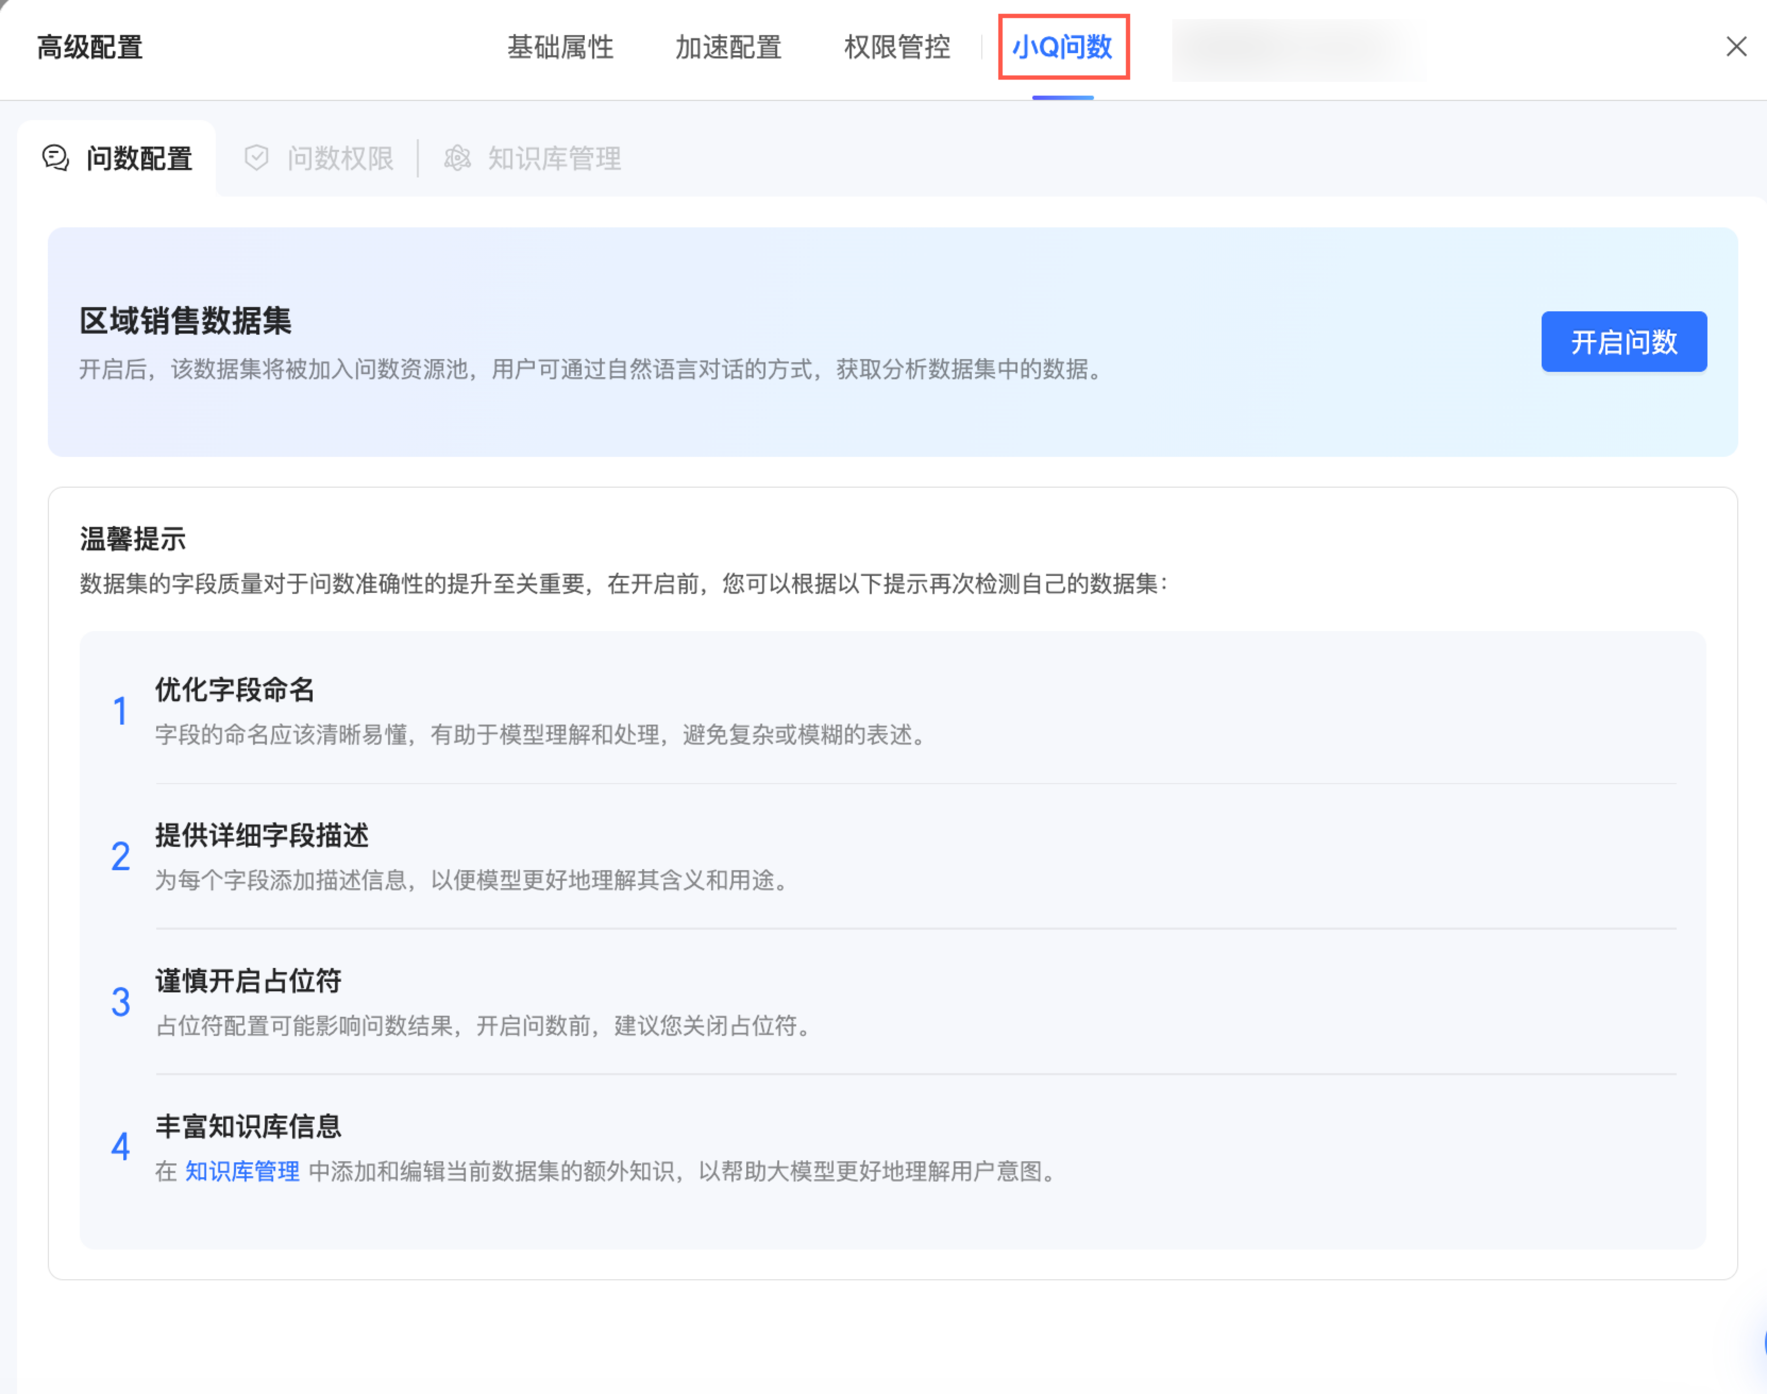Click the tip heading 谨慎开启占位符

248,980
